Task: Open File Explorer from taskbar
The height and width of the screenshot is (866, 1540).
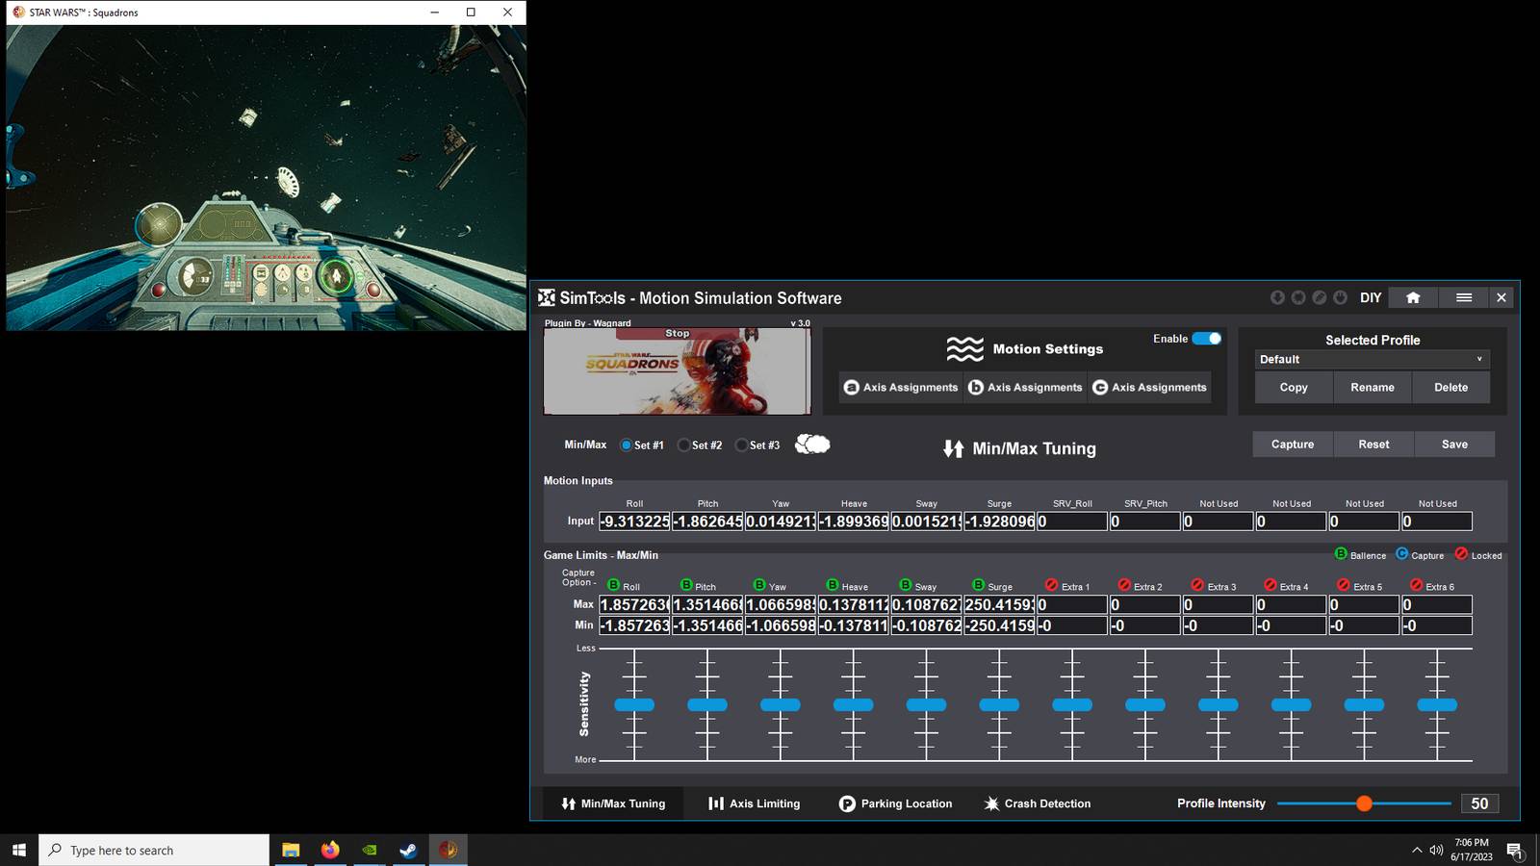Action: point(291,850)
